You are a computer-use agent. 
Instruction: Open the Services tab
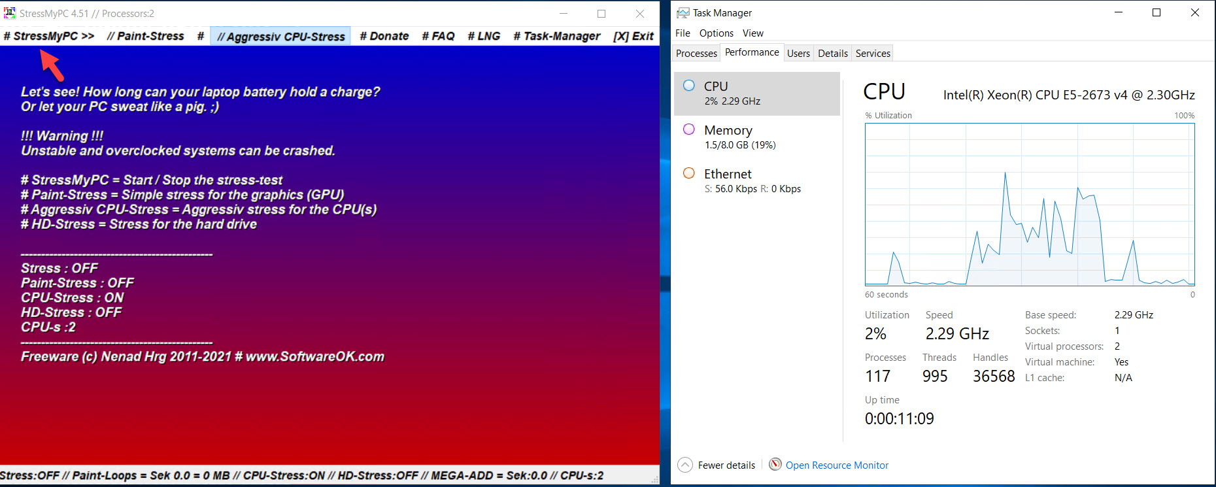(873, 54)
